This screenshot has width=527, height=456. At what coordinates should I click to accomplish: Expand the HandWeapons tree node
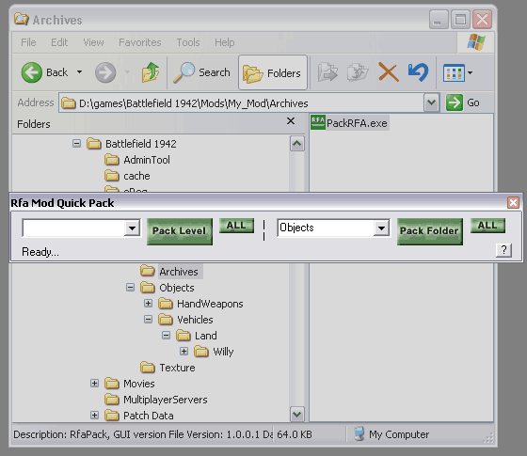pyautogui.click(x=148, y=303)
